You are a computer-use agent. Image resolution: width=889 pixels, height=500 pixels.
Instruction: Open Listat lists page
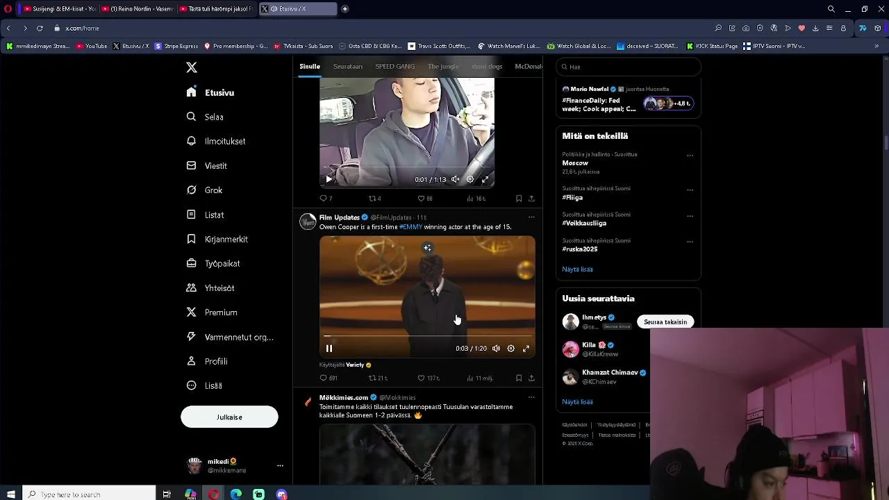(206, 215)
